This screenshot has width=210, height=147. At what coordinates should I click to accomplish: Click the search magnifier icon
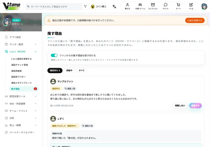click(x=28, y=7)
